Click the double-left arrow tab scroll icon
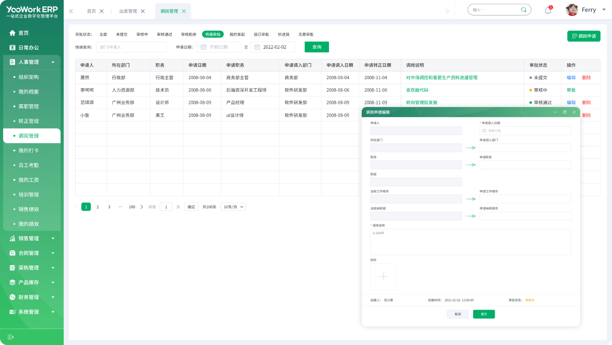Screen dimensions: 612x345 [71, 11]
